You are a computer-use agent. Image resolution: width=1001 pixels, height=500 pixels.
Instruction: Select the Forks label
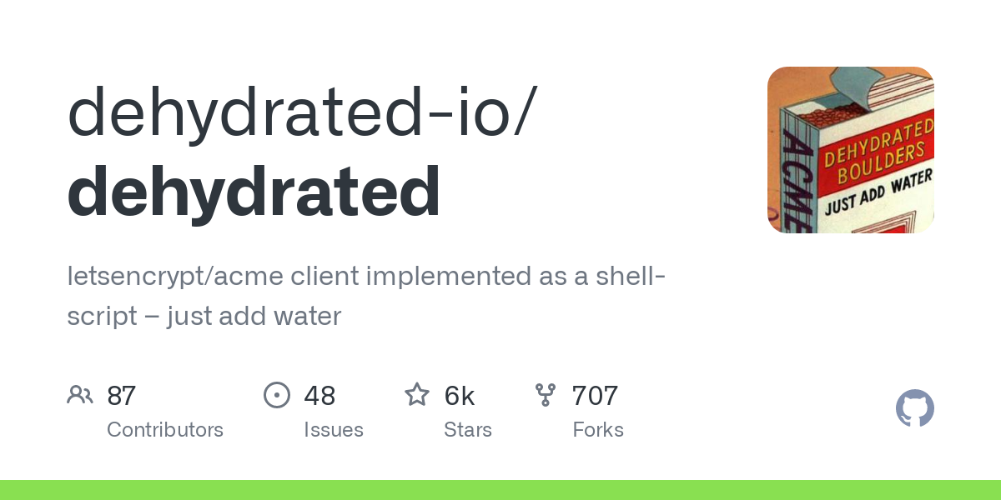598,430
